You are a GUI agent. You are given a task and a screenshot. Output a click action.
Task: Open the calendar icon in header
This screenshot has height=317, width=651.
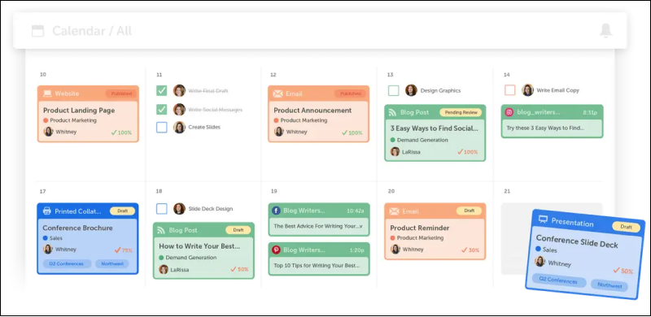37,31
